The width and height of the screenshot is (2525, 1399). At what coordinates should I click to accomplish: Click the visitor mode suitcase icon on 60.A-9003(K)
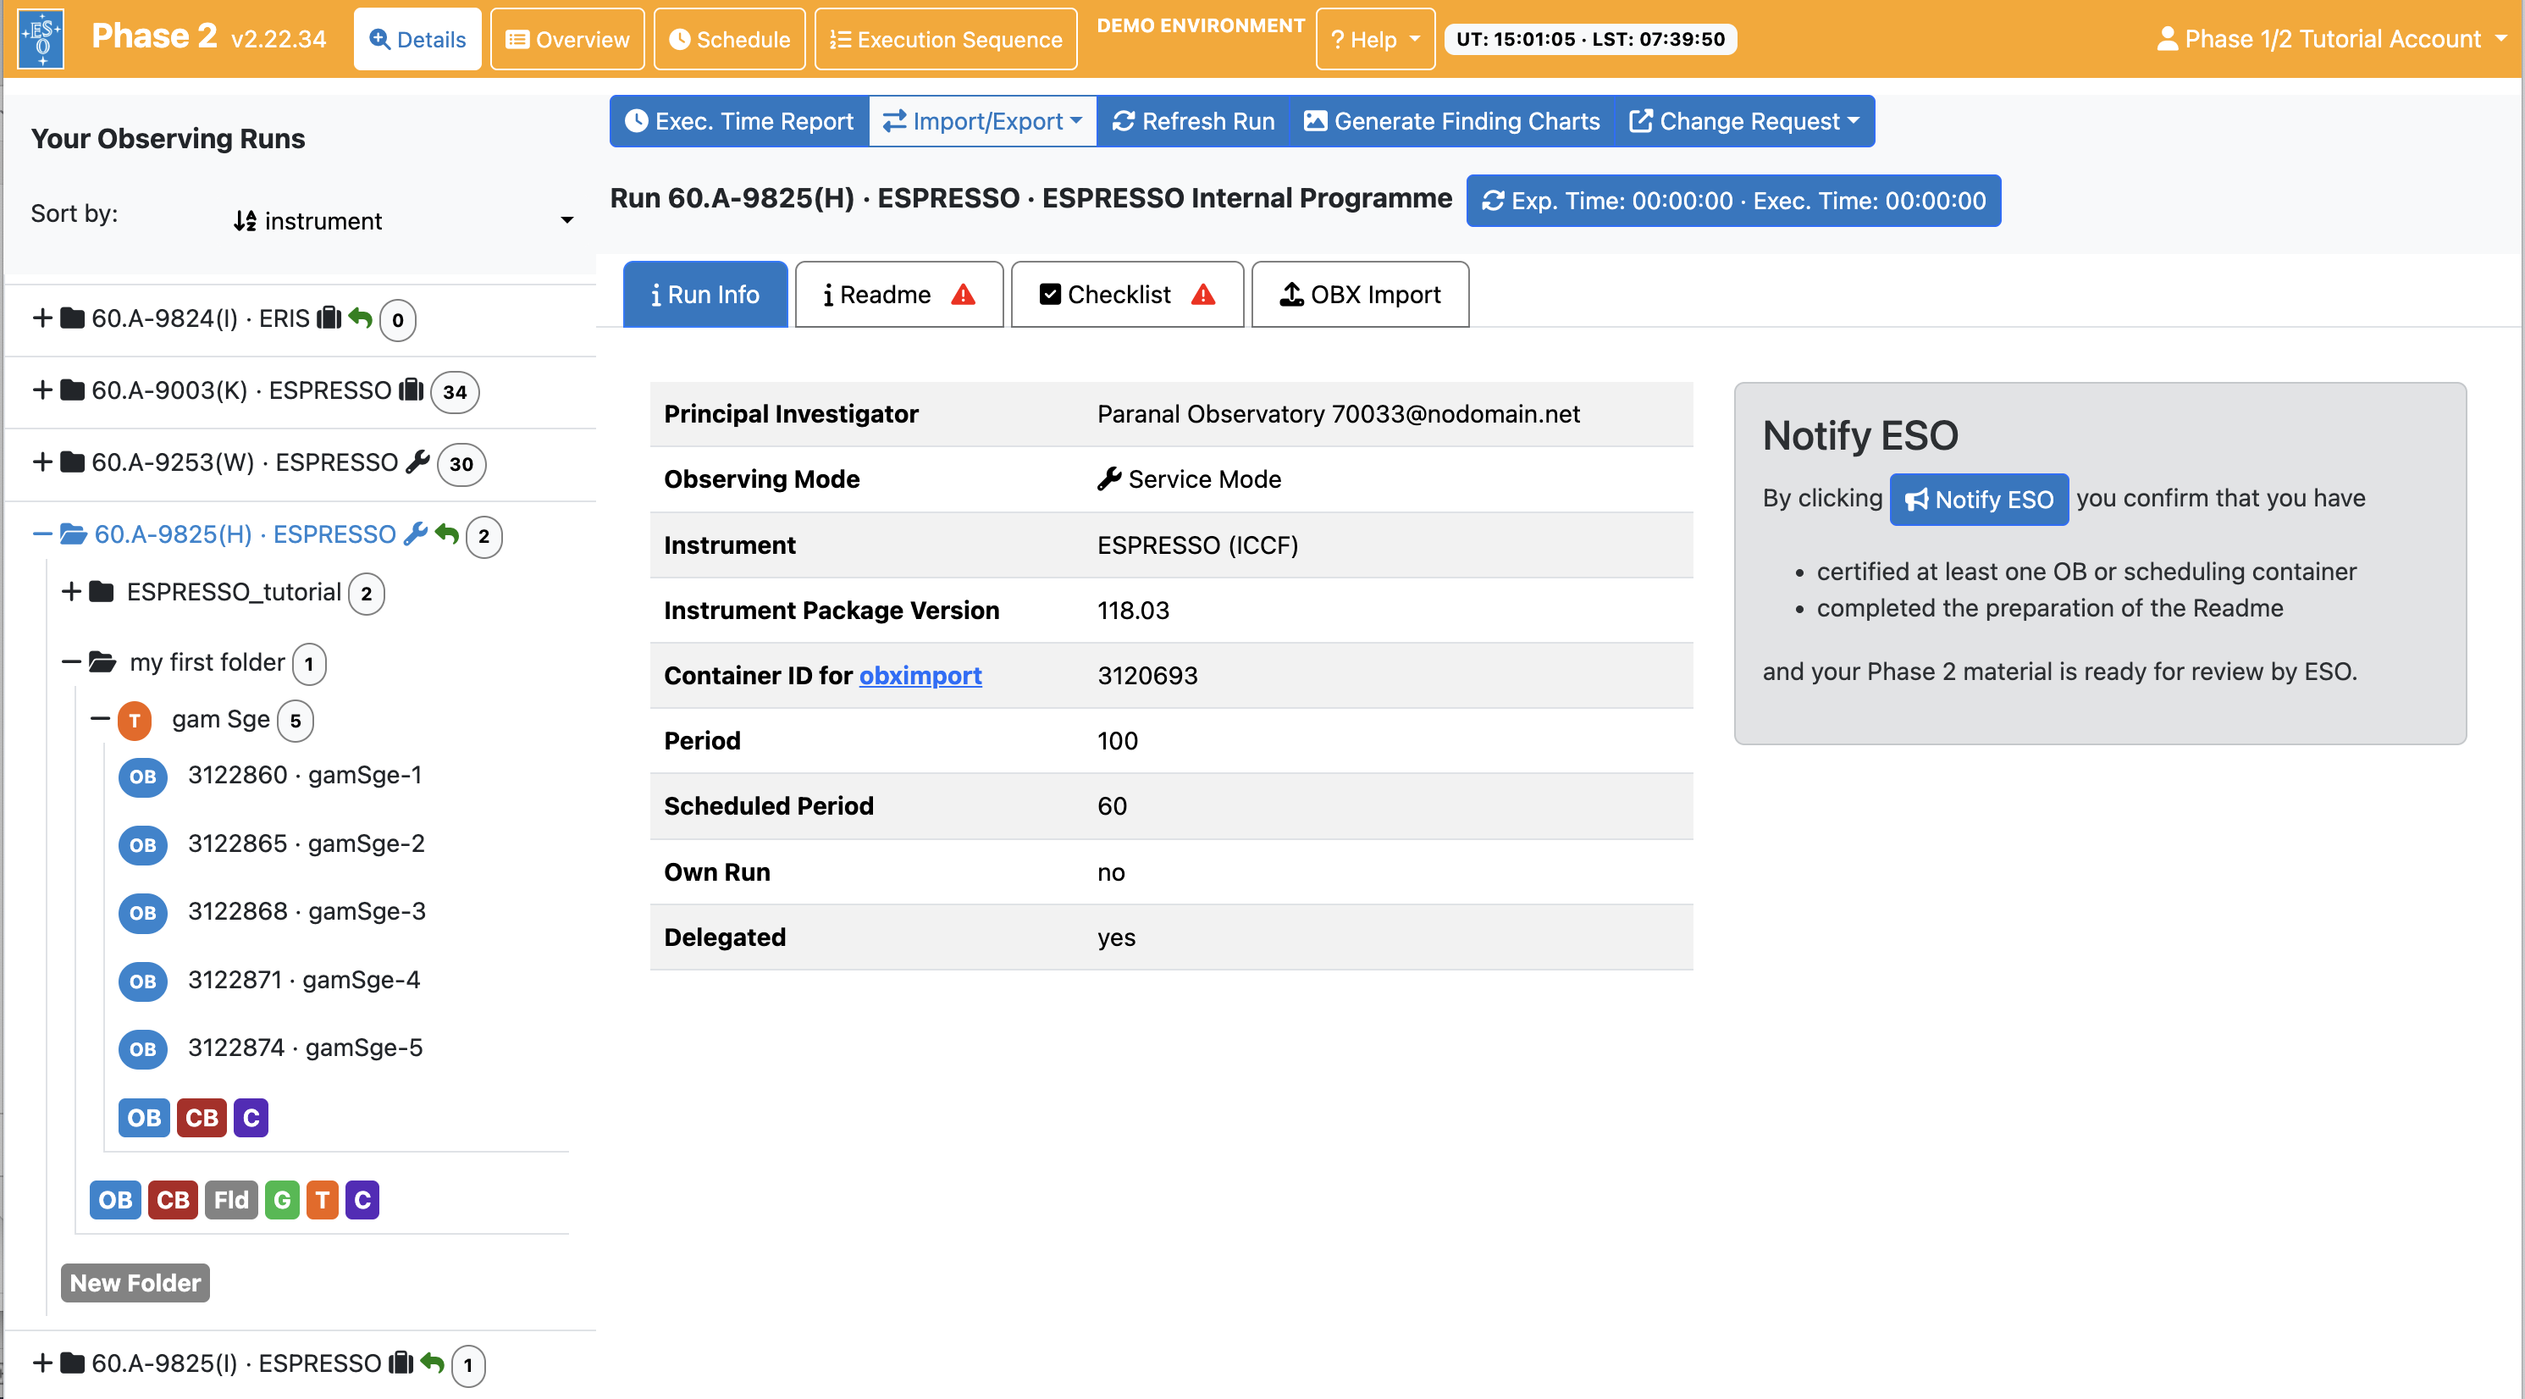coord(412,390)
